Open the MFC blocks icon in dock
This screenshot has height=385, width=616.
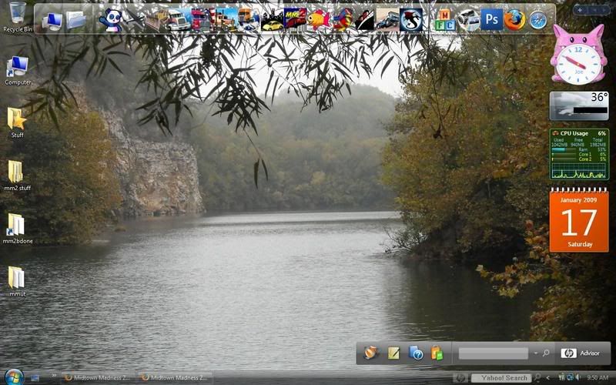coord(445,19)
